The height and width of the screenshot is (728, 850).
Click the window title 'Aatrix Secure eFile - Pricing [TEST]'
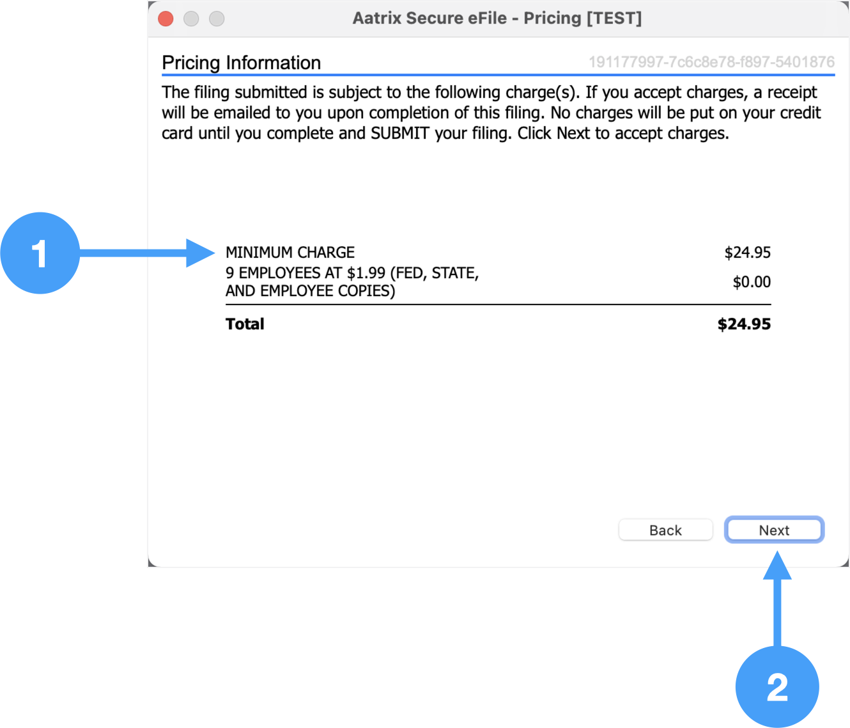(x=497, y=18)
